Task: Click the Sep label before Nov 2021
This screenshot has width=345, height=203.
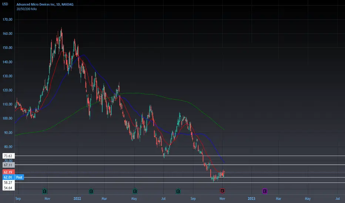Action: click(18, 199)
